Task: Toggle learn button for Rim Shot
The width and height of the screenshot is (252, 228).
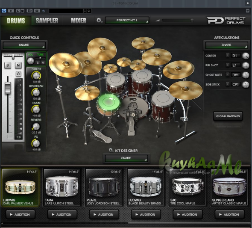Action: click(228, 65)
